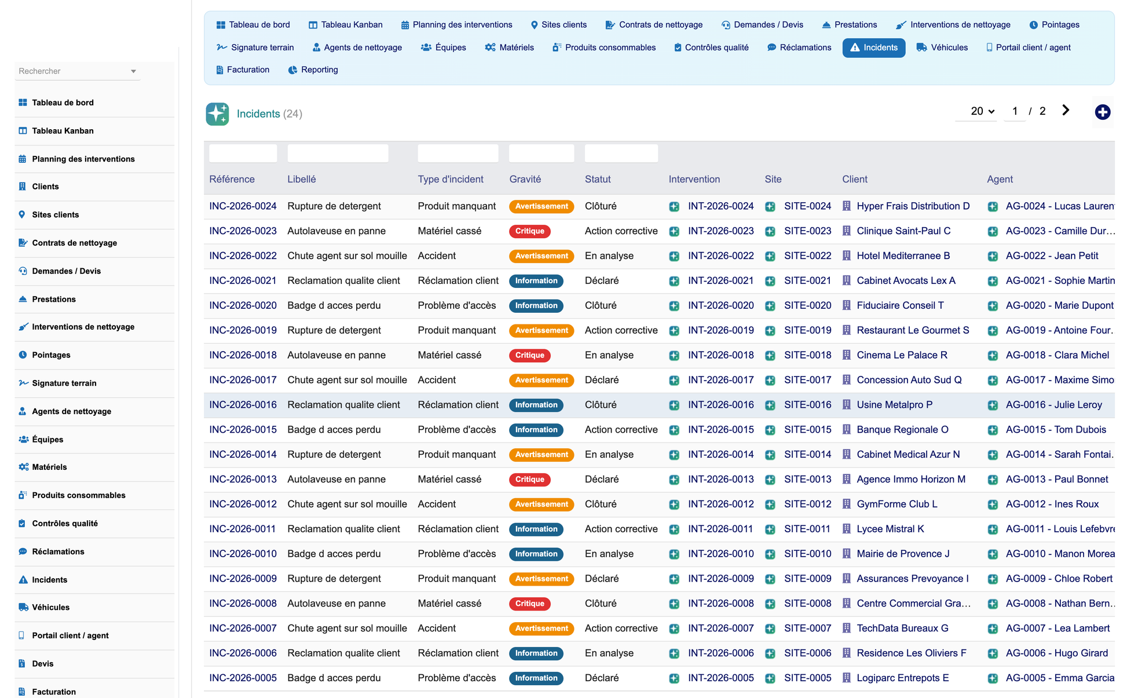
Task: Click building icon beside TechData Bureaux G
Action: click(x=847, y=628)
